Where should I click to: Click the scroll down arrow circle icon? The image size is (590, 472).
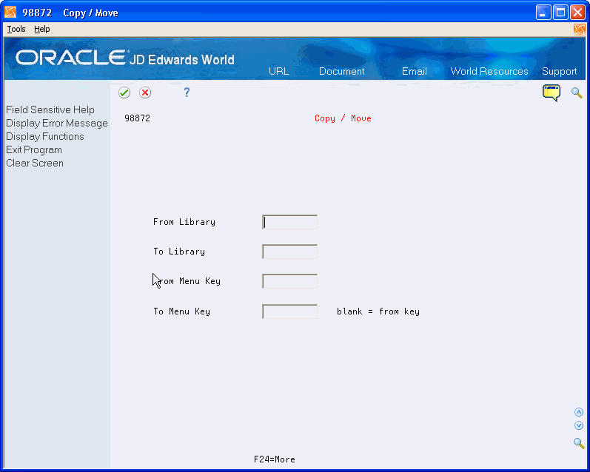tap(579, 425)
